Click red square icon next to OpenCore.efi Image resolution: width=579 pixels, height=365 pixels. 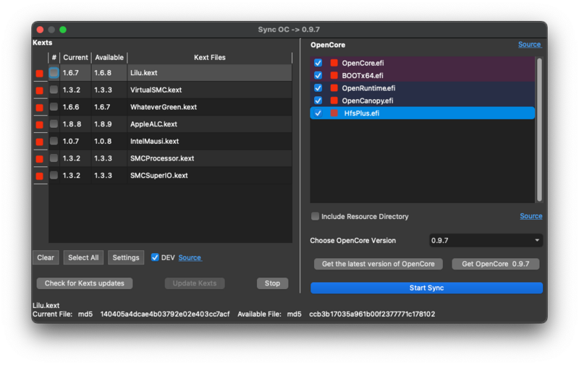tap(334, 63)
